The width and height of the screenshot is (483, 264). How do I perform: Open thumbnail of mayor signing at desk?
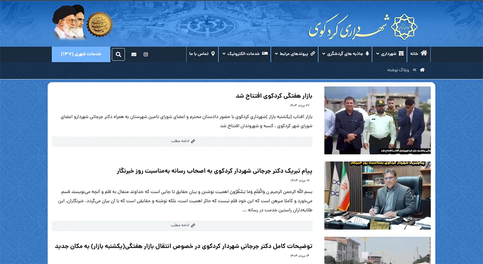pos(377,195)
